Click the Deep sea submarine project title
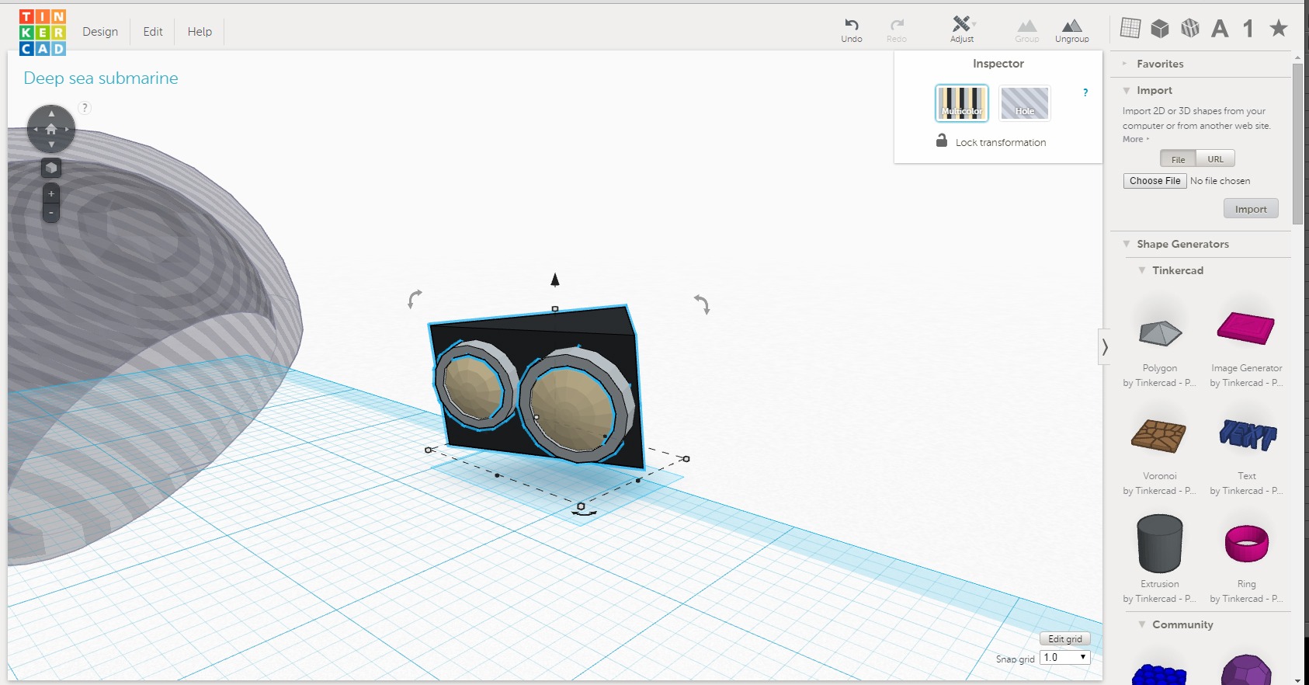Viewport: 1309px width, 685px height. 101,78
